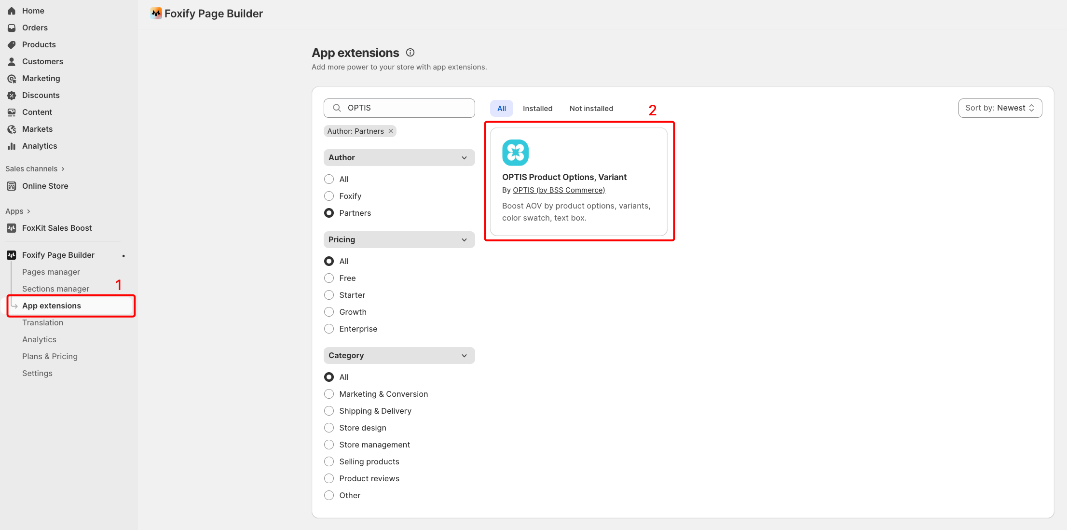Viewport: 1067px width, 530px height.
Task: Click the Analytics bar chart icon
Action: pyautogui.click(x=12, y=146)
